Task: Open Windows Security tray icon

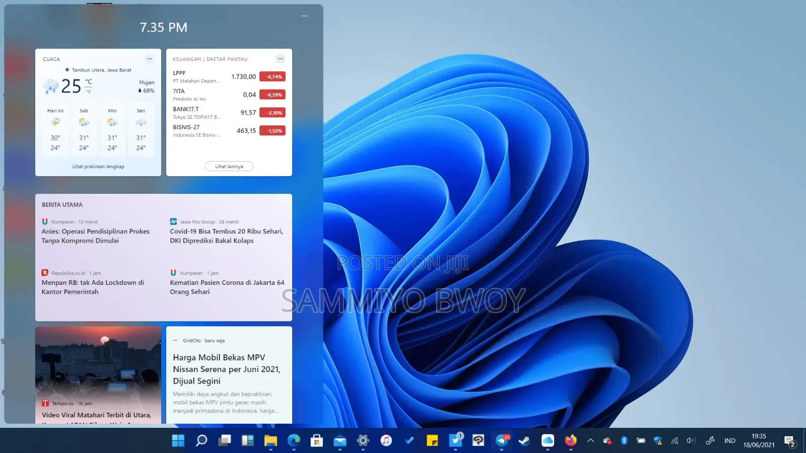Action: click(658, 440)
